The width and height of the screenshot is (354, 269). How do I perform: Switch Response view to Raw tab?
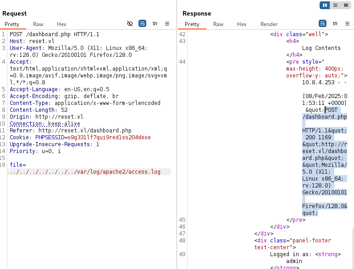[x=218, y=24]
